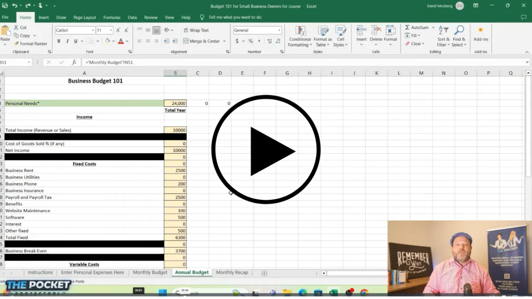
Task: Click the font color red A button
Action: [x=121, y=41]
